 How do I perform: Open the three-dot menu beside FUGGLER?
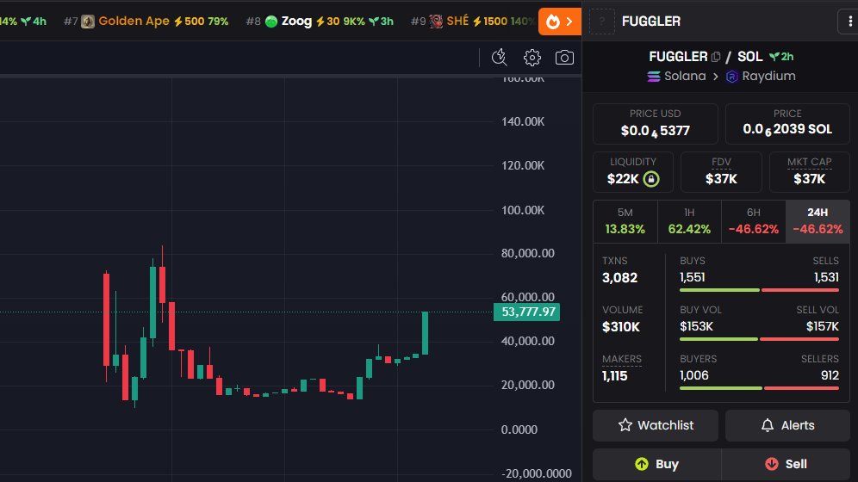[849, 22]
